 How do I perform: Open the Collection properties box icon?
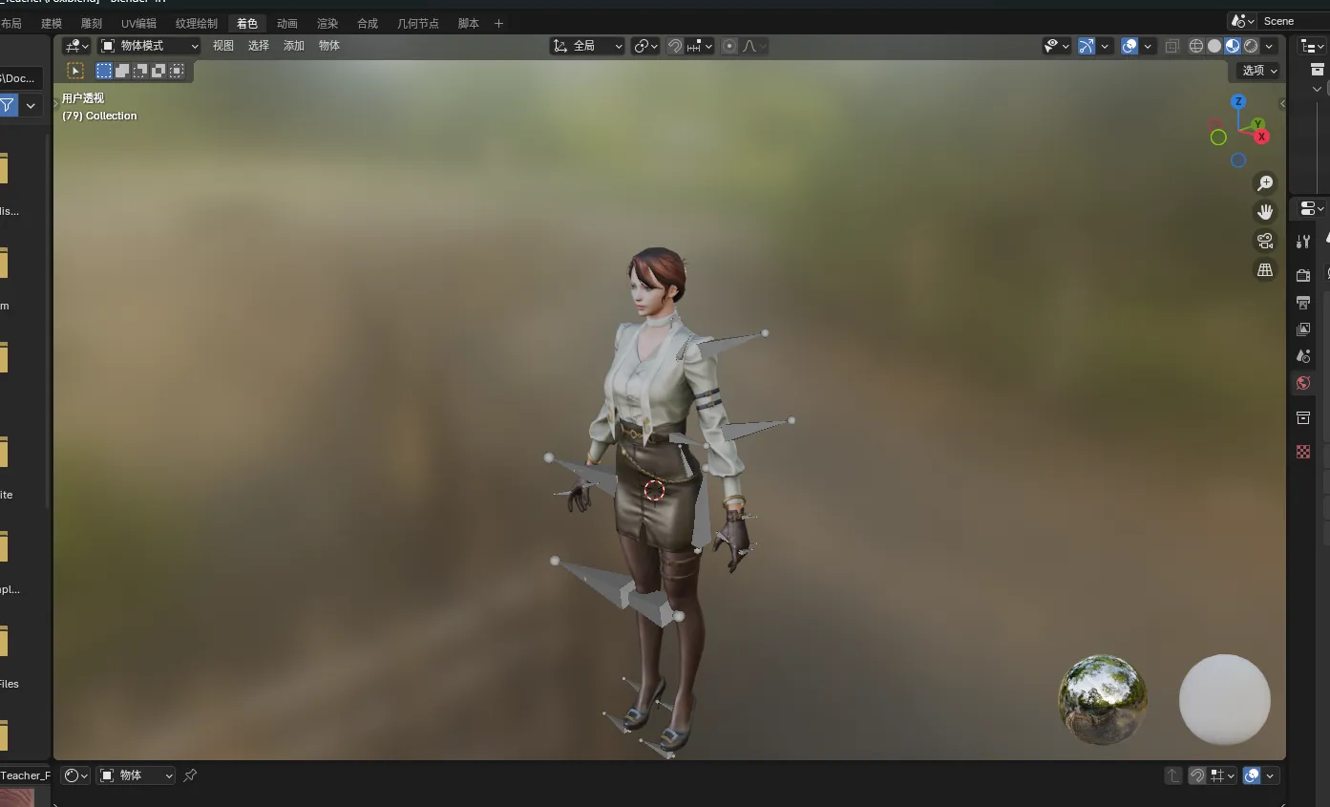[1303, 417]
